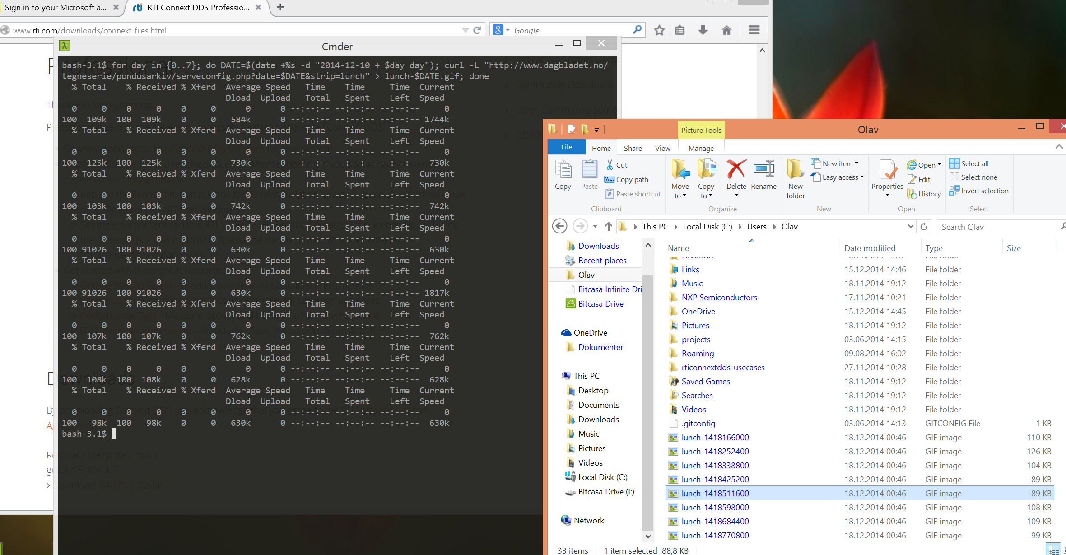Viewport: 1066px width, 555px height.
Task: Open the browser hamburger menu
Action: point(754,30)
